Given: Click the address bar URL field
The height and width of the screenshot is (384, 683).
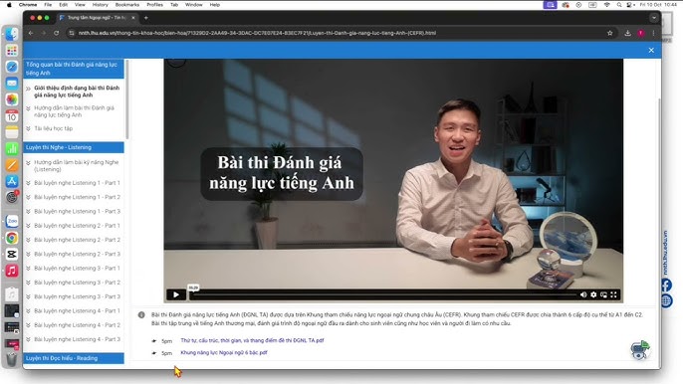Looking at the screenshot, I should point(340,33).
